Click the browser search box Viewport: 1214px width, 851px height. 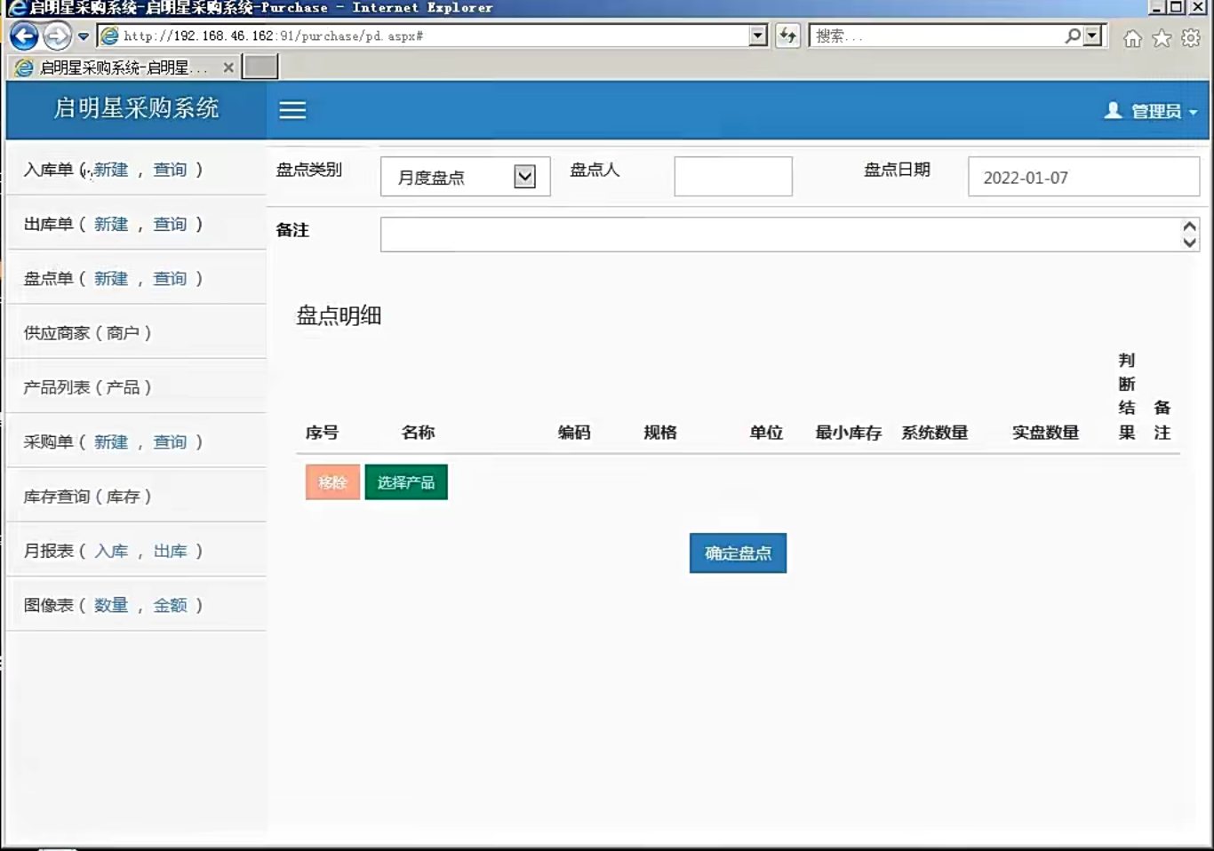click(938, 36)
